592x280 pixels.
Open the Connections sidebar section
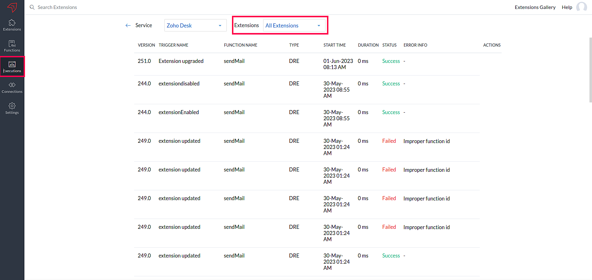[12, 88]
